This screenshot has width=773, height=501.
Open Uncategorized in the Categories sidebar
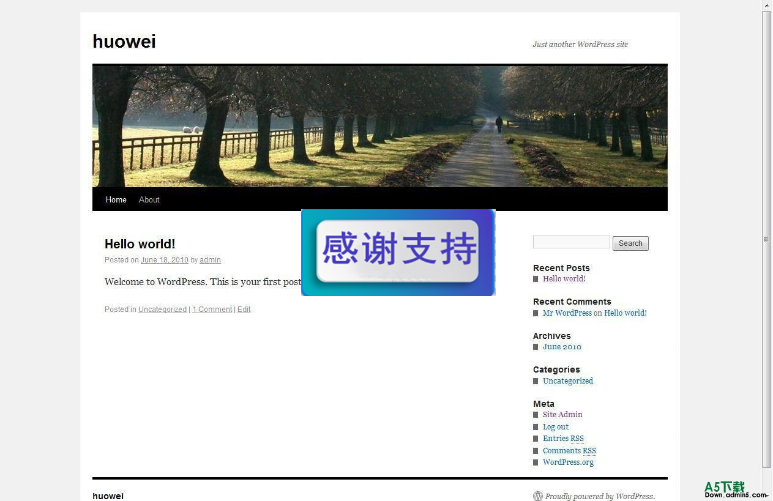coord(568,381)
